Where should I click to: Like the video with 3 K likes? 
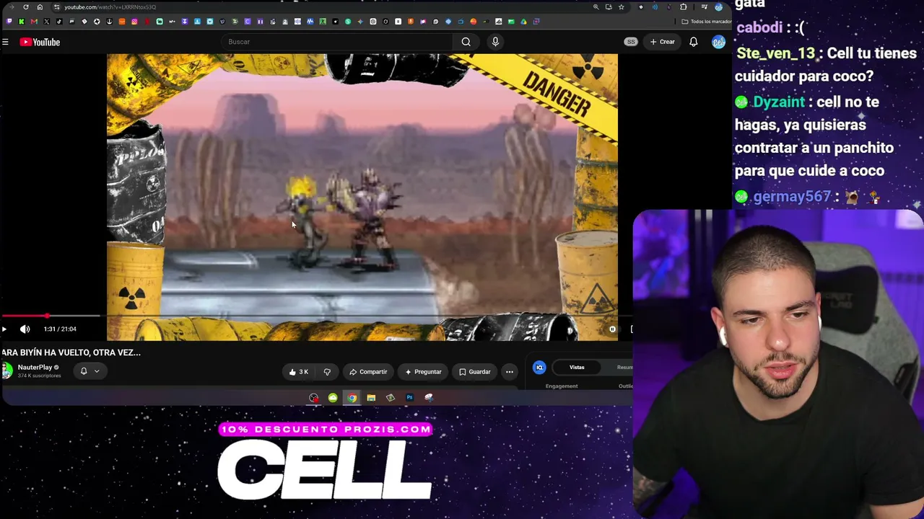point(299,372)
